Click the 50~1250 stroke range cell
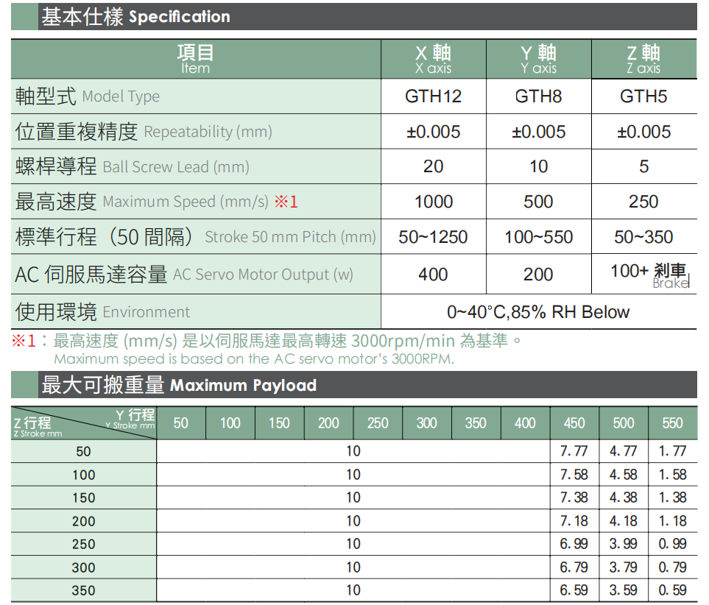This screenshot has height=605, width=709. coord(433,237)
